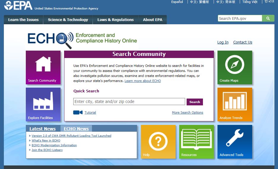Open the Explore Facilities factory tile
This screenshot has width=278, height=169.
(43, 104)
